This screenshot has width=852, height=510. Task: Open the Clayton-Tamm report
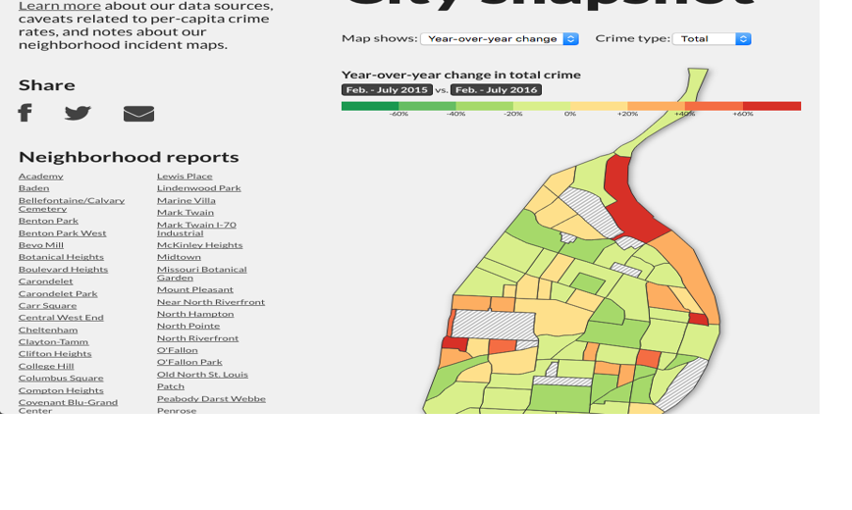click(x=53, y=342)
